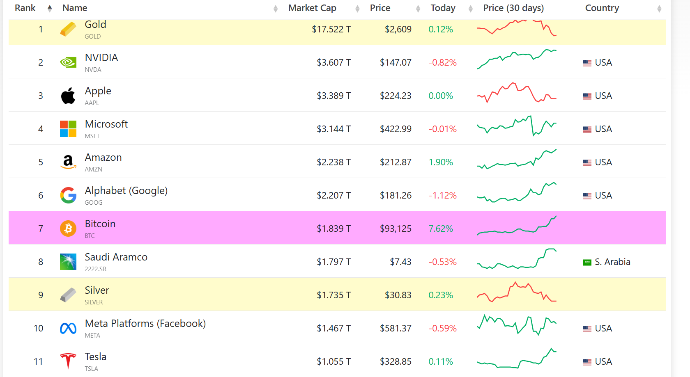690x377 pixels.
Task: Click the 2222.SR ticker text
Action: pyautogui.click(x=95, y=269)
